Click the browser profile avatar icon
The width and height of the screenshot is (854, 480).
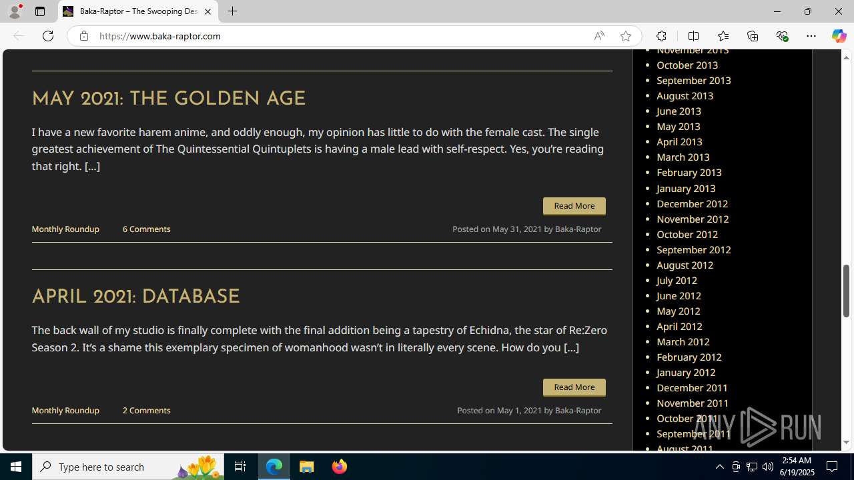click(14, 11)
